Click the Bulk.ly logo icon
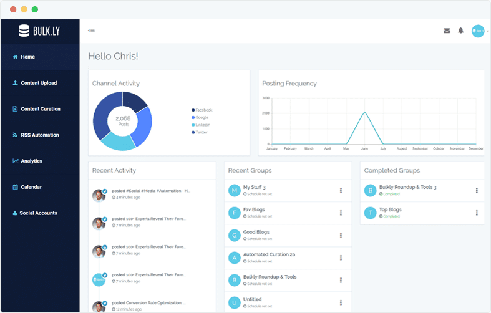 24,31
